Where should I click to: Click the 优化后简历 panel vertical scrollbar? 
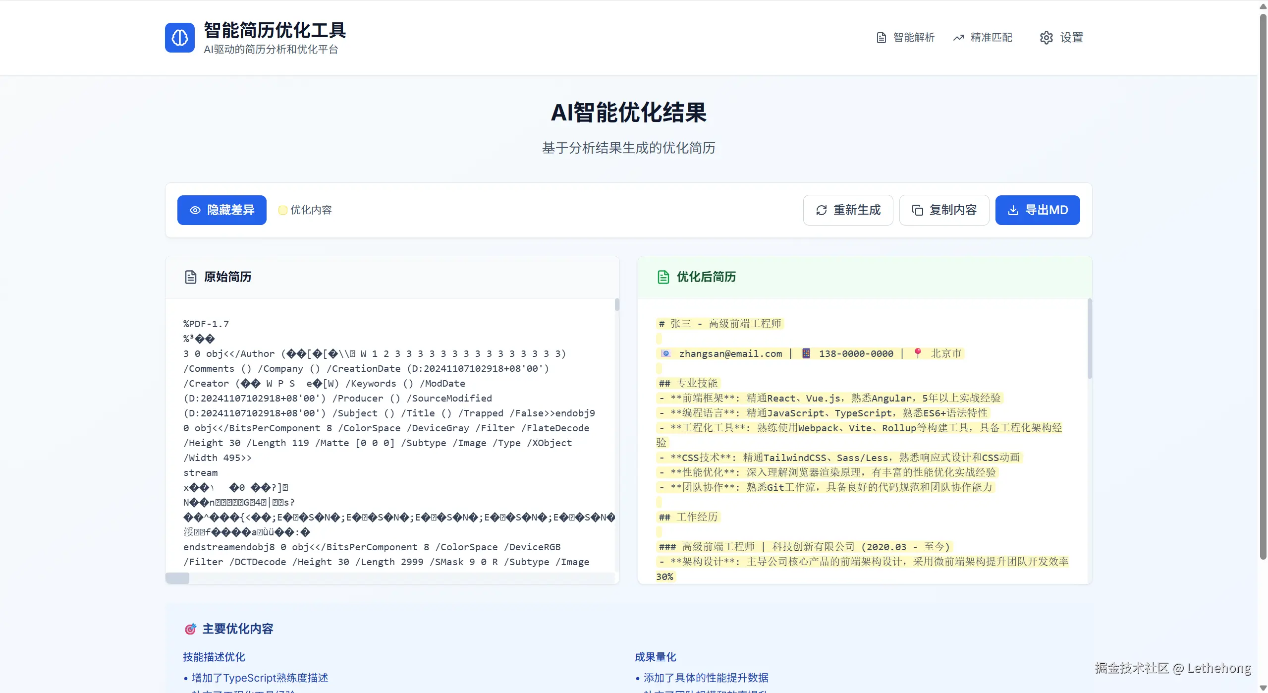tap(1089, 339)
